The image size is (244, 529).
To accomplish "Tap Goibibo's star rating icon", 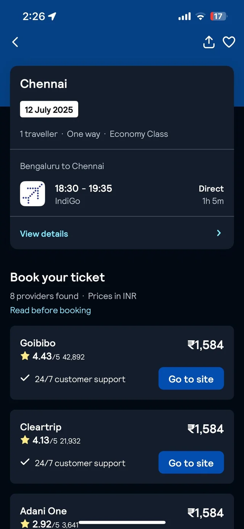I will click(25, 356).
